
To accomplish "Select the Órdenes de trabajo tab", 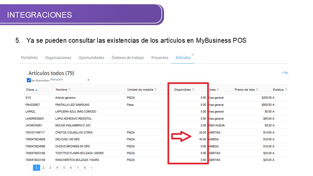I will pos(127,58).
